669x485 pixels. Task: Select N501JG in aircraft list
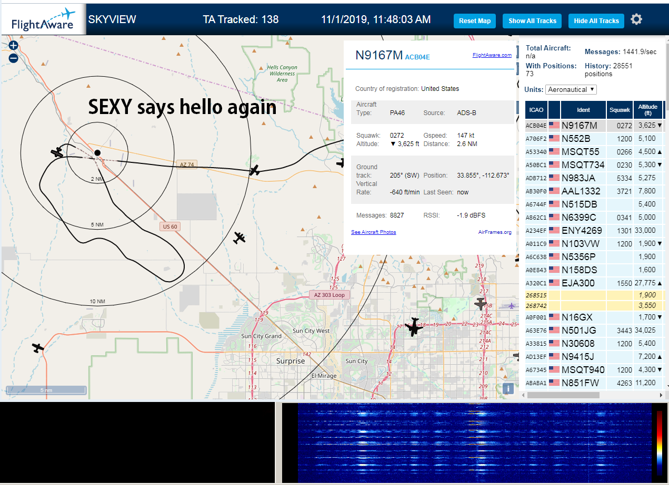click(x=594, y=330)
